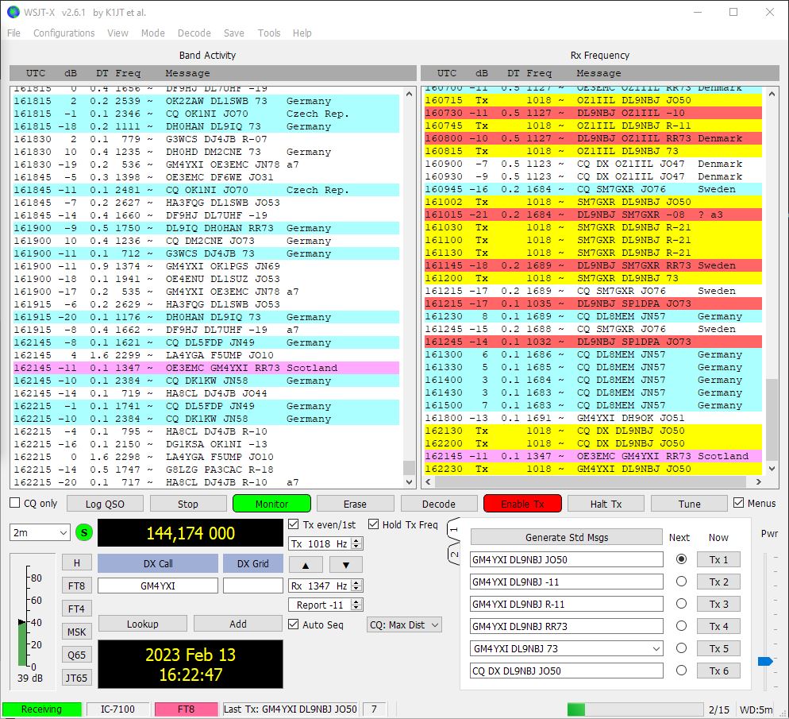The height and width of the screenshot is (719, 789).
Task: Click the Rx Frequency horizontal scrollbar
Action: click(x=593, y=482)
